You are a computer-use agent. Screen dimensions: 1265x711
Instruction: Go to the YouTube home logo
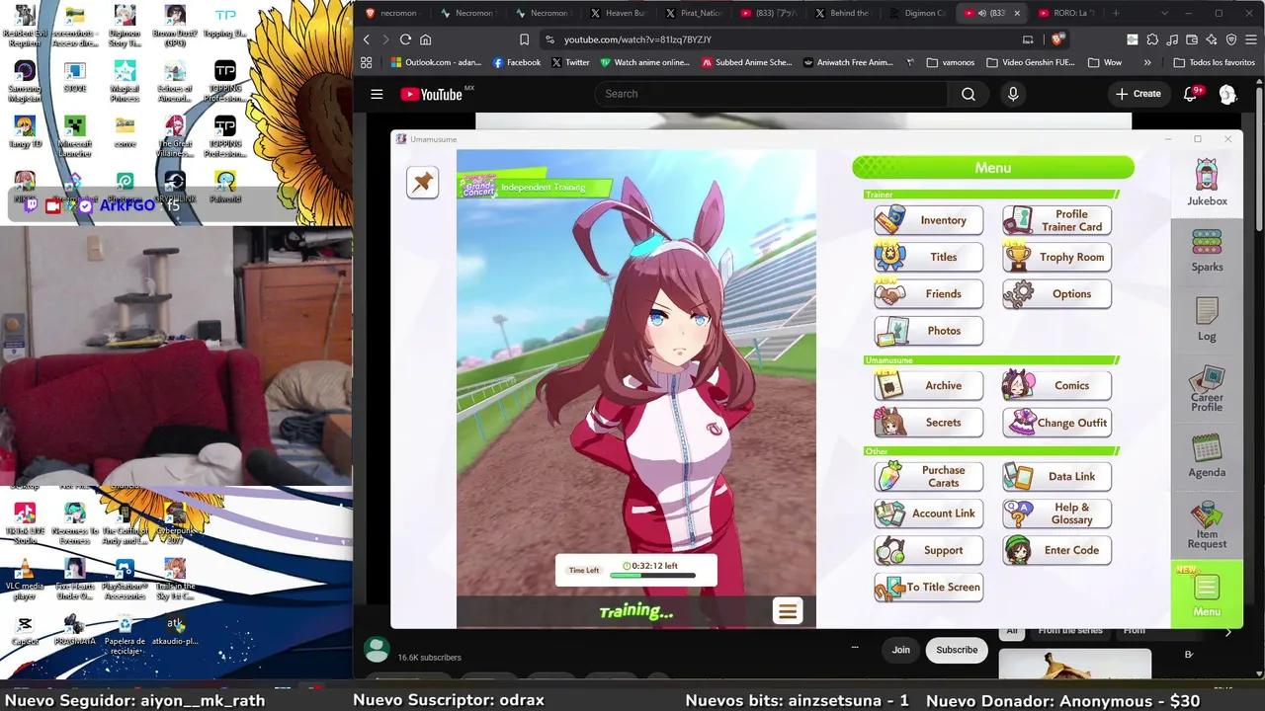[x=432, y=94]
